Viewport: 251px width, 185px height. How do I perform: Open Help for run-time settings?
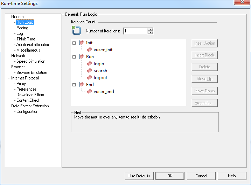point(232,176)
